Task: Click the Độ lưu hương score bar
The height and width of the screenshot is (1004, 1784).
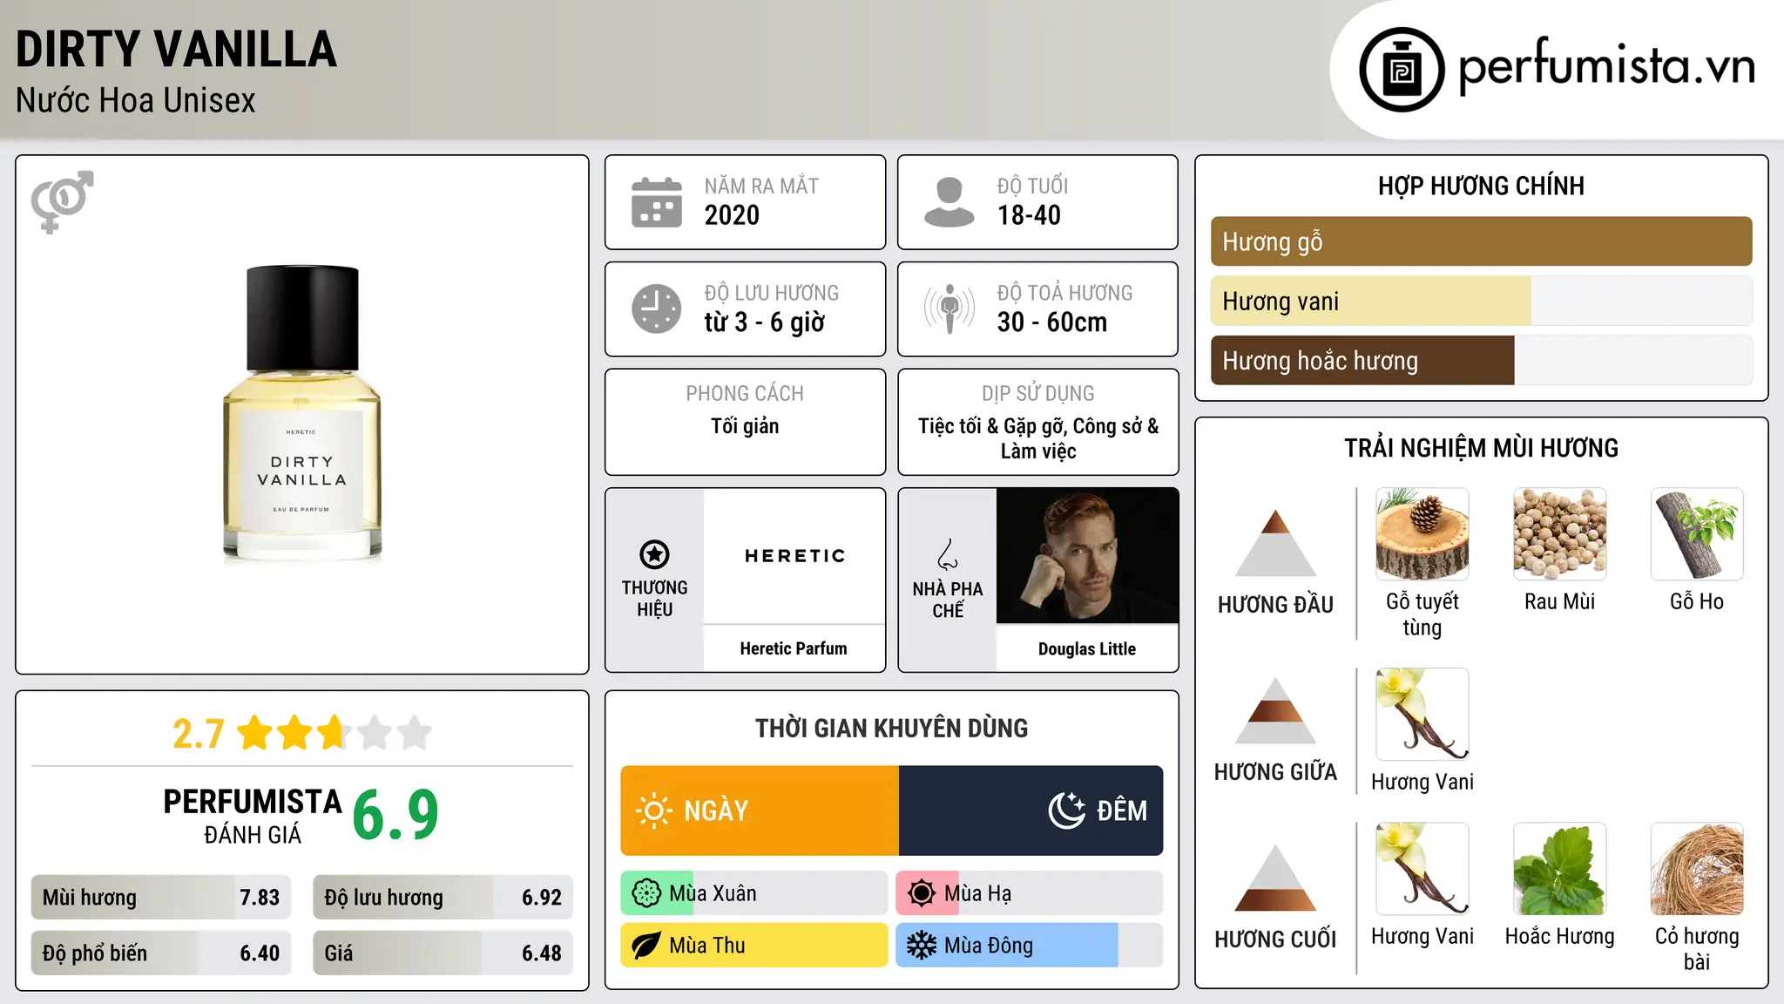Action: (x=443, y=898)
